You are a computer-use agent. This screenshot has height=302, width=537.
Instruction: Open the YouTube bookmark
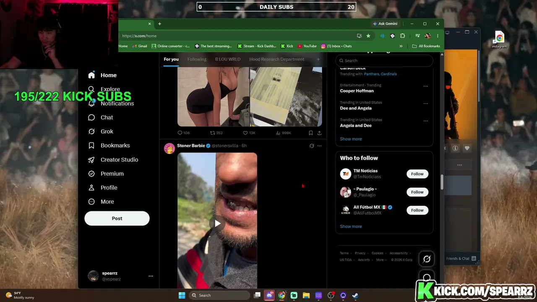(x=307, y=46)
